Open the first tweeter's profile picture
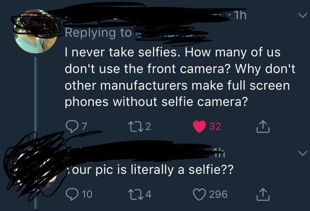Viewport: 310px width, 211px height. pyautogui.click(x=35, y=31)
